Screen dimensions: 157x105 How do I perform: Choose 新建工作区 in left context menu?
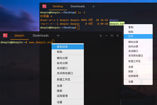pos(68,80)
